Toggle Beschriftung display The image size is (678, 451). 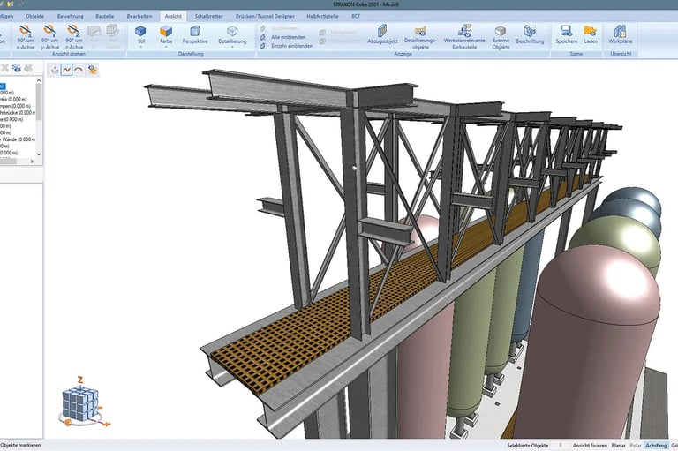pos(530,34)
